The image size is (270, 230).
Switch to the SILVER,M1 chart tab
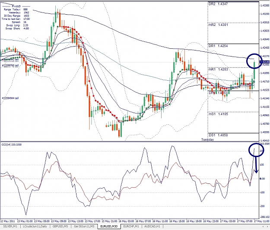click(10, 227)
